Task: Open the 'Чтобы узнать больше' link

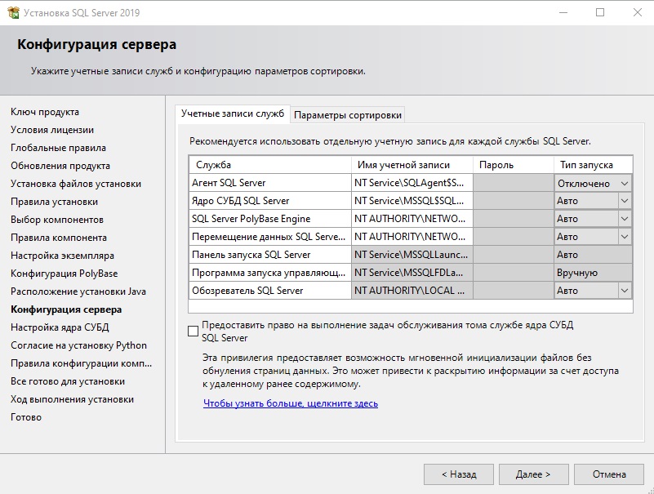Action: pyautogui.click(x=291, y=403)
